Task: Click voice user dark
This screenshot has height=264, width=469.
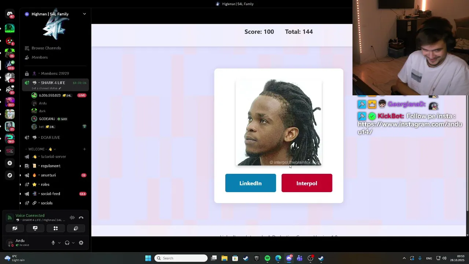Action: coord(59,111)
